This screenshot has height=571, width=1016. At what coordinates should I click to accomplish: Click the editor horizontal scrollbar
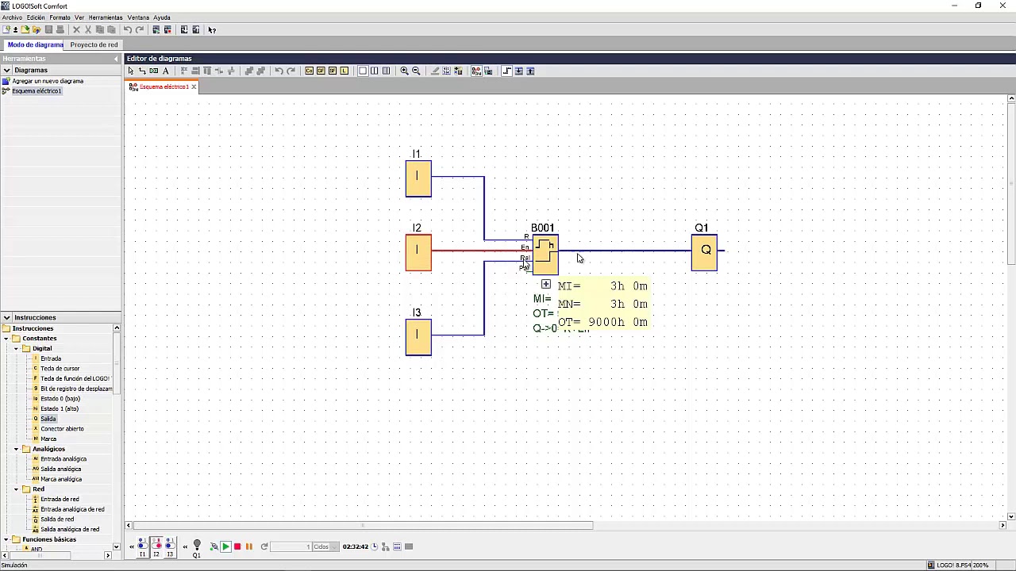pos(364,525)
